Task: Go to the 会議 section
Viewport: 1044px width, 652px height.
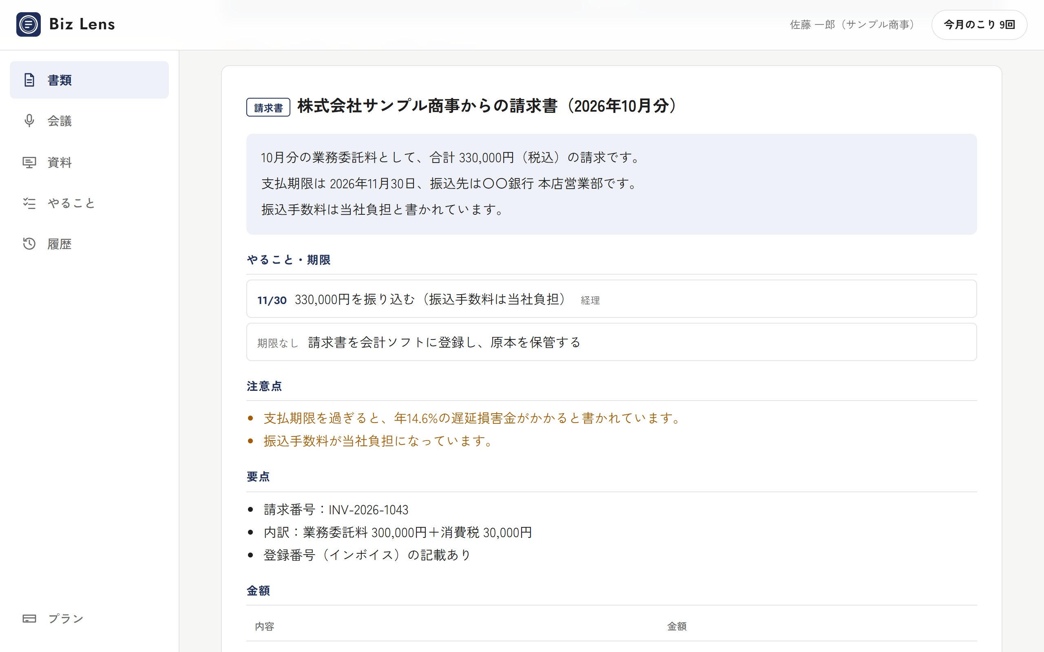Action: (89, 121)
